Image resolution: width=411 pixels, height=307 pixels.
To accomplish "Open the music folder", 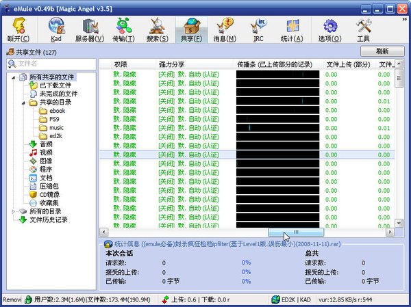I will [x=56, y=128].
